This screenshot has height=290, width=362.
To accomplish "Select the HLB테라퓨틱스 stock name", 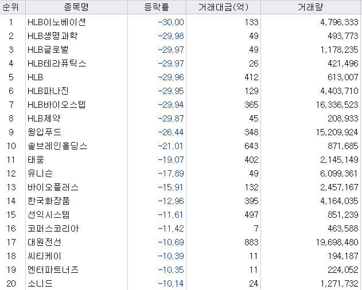I will [57, 64].
